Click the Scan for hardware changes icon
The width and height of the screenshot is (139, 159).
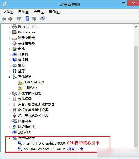42,19
